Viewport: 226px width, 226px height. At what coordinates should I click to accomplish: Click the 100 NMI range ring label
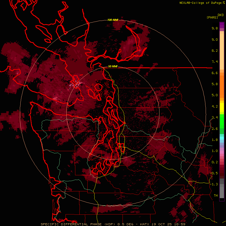pos(113,20)
